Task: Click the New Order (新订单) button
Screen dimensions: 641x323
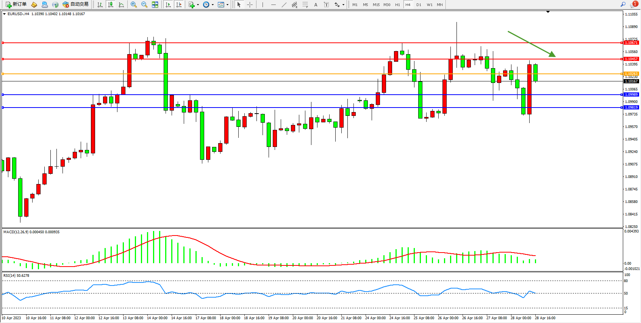Action: pos(16,5)
